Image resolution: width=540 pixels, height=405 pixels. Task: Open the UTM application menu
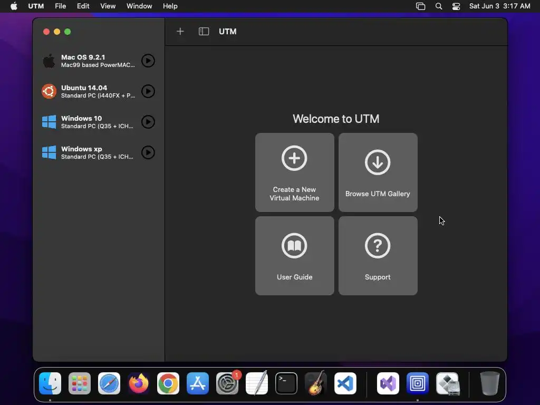[36, 6]
